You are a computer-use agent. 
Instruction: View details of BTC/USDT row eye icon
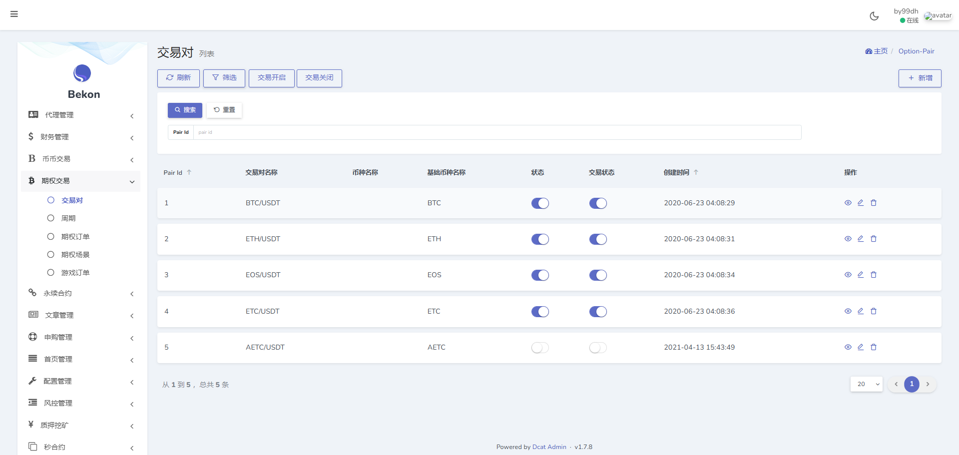click(x=848, y=203)
